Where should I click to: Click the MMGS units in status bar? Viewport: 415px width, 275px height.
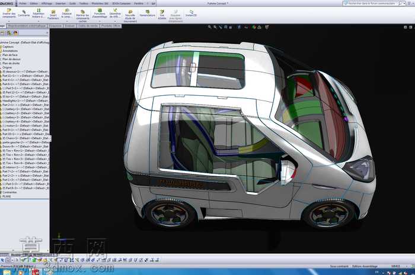pyautogui.click(x=395, y=266)
